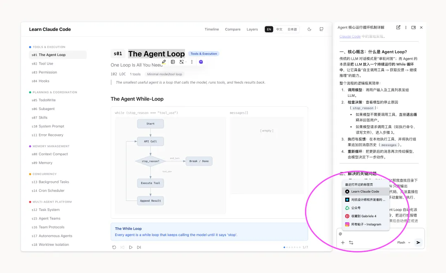Open the GitHub repository icon in header
Viewport: 446px width, 273px height.
pos(321,29)
